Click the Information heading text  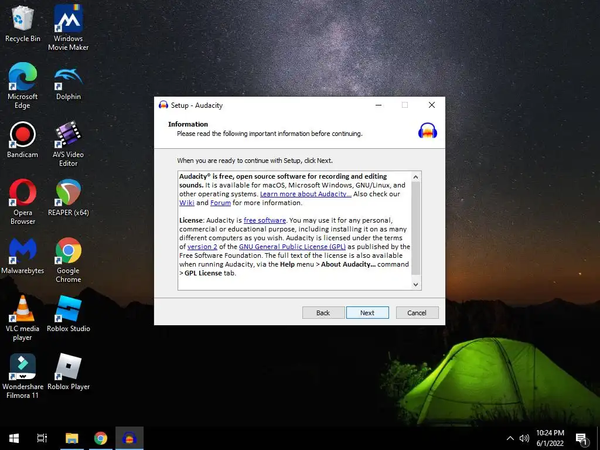[188, 124]
